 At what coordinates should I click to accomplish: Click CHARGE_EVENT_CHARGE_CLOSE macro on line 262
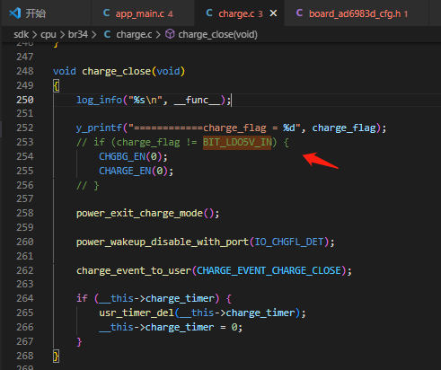pos(269,270)
